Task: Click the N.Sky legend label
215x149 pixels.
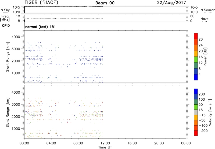Action: 5,10
